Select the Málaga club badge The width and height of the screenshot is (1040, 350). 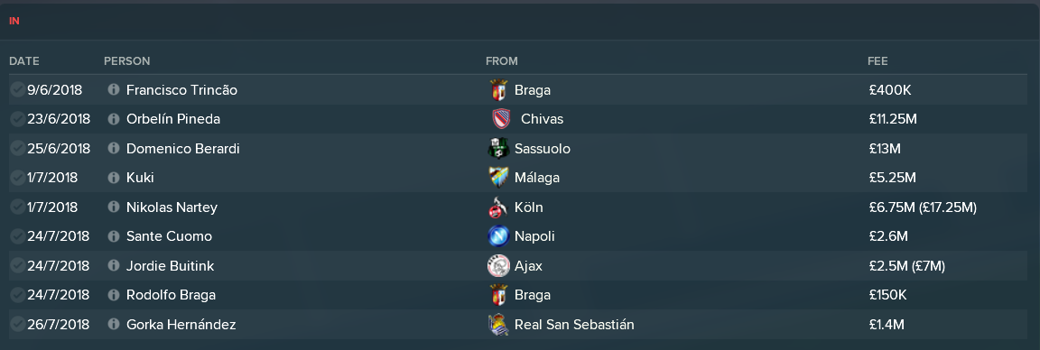[497, 178]
